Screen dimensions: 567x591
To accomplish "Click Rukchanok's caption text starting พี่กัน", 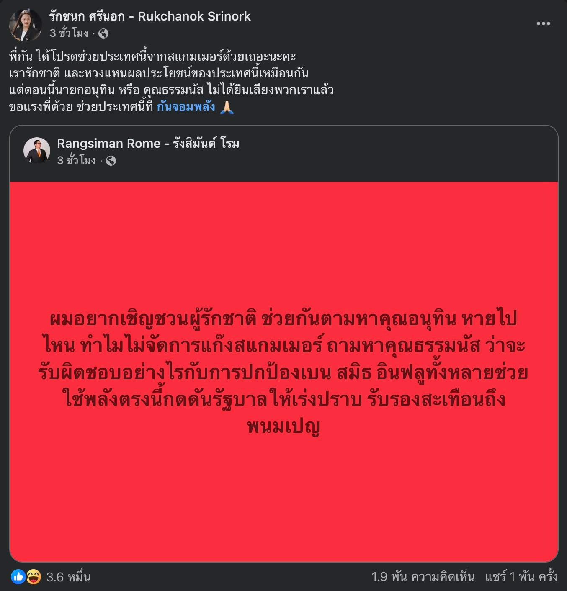I will pyautogui.click(x=171, y=81).
